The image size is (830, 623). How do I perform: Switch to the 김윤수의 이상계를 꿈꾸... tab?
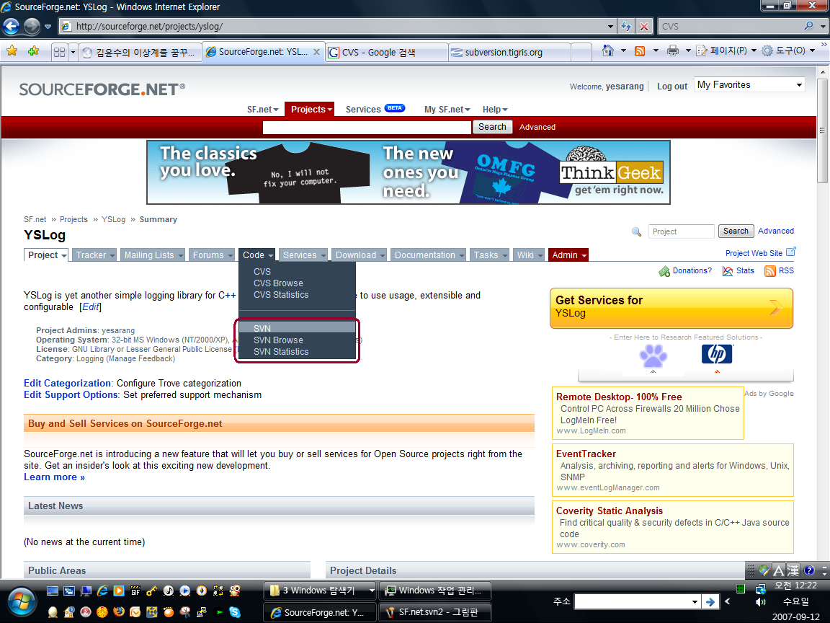point(140,52)
